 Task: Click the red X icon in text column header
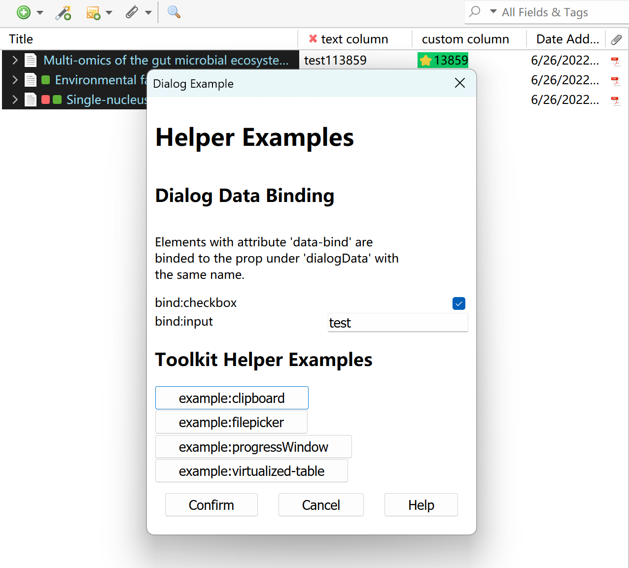pyautogui.click(x=313, y=38)
